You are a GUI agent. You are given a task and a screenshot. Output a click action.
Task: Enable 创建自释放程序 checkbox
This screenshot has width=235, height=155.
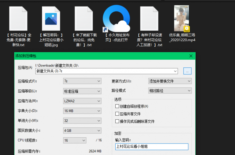[x=117, y=106]
